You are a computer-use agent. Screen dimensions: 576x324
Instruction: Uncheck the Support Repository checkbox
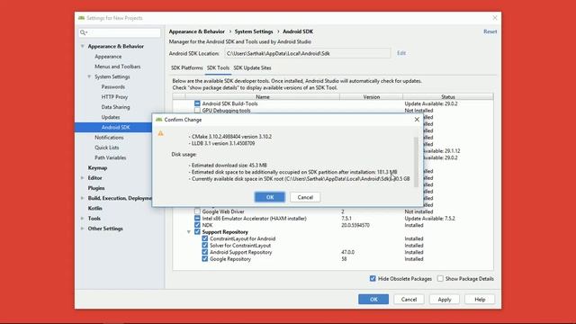click(x=197, y=232)
